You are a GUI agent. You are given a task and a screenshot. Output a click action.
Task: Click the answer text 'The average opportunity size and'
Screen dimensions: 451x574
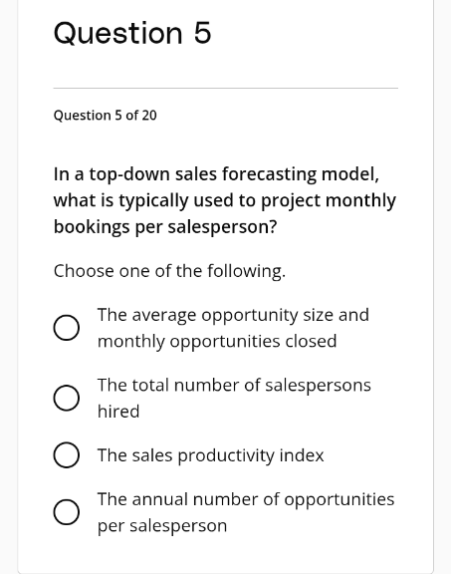[x=233, y=315]
